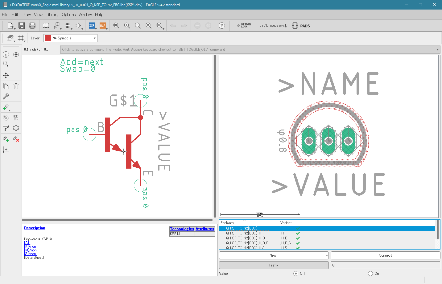Select the Value Off radio button
442x284 pixels.
(296, 273)
